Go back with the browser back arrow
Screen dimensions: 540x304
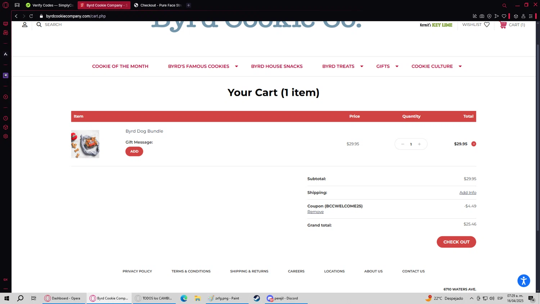point(16,16)
